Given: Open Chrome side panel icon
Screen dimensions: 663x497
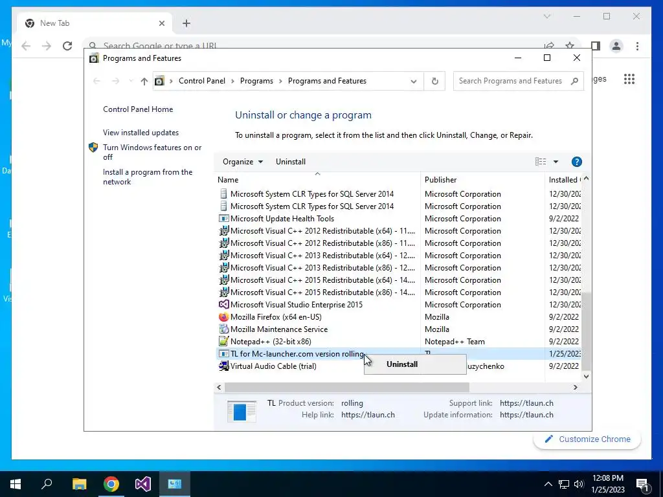Looking at the screenshot, I should tap(596, 46).
